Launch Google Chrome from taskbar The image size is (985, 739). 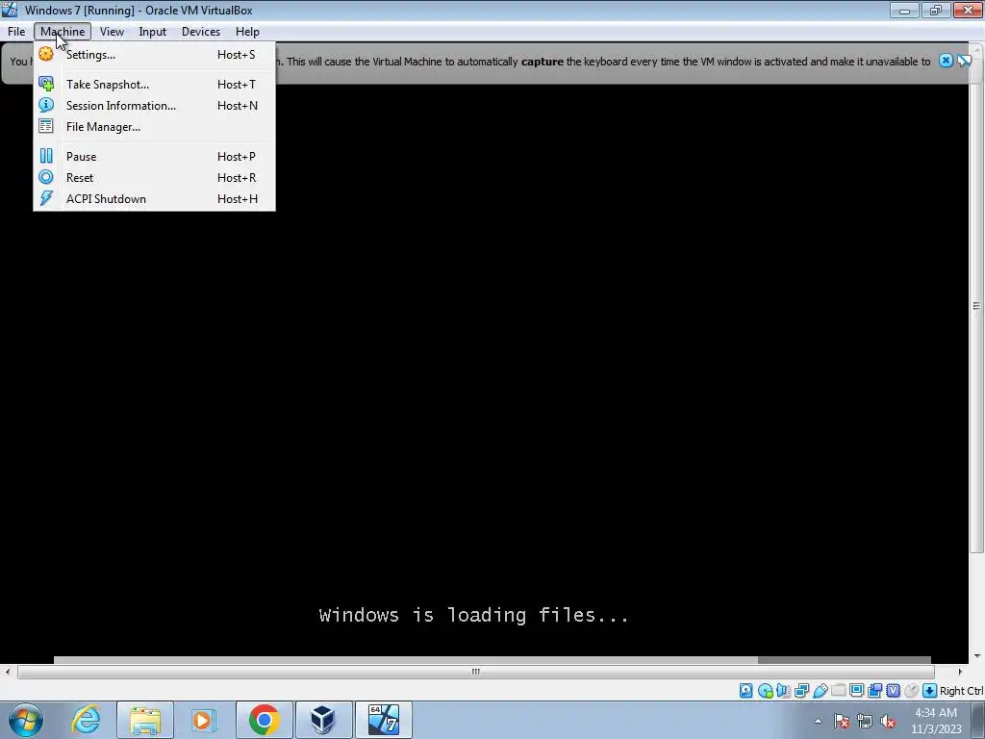[264, 720]
